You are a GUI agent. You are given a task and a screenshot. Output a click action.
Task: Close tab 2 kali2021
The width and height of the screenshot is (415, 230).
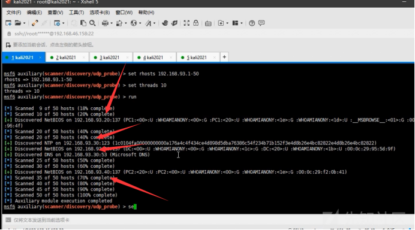[x=84, y=57]
